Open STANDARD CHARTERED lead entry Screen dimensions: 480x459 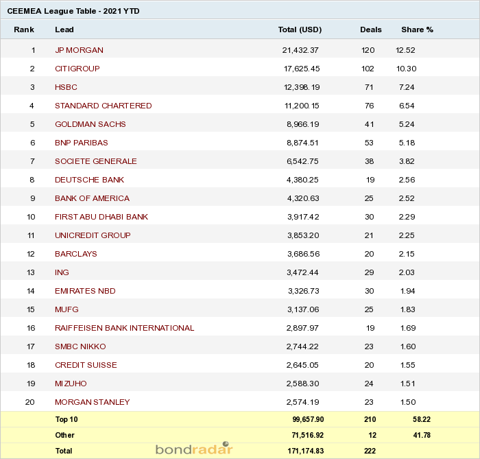(103, 106)
